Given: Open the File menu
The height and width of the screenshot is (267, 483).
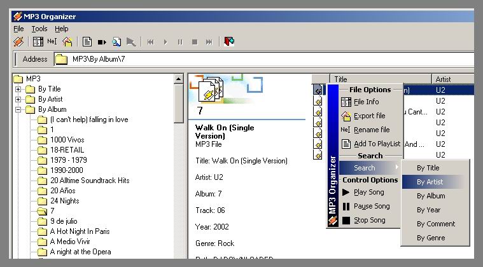Looking at the screenshot, I should 18,29.
